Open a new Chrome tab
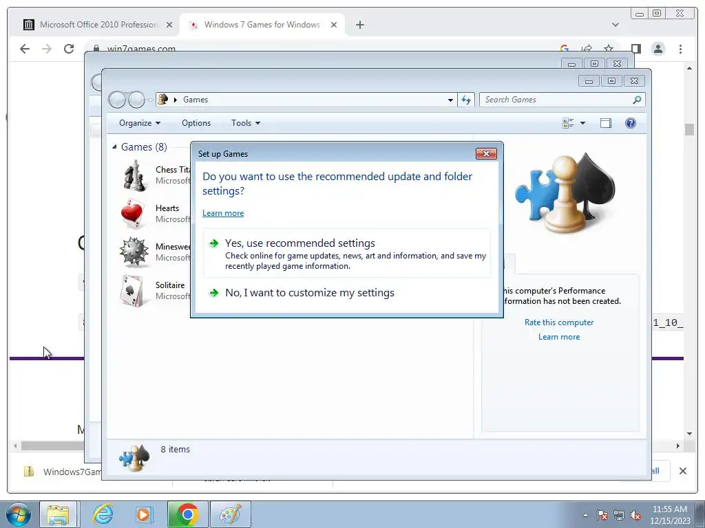705x528 pixels. point(359,25)
